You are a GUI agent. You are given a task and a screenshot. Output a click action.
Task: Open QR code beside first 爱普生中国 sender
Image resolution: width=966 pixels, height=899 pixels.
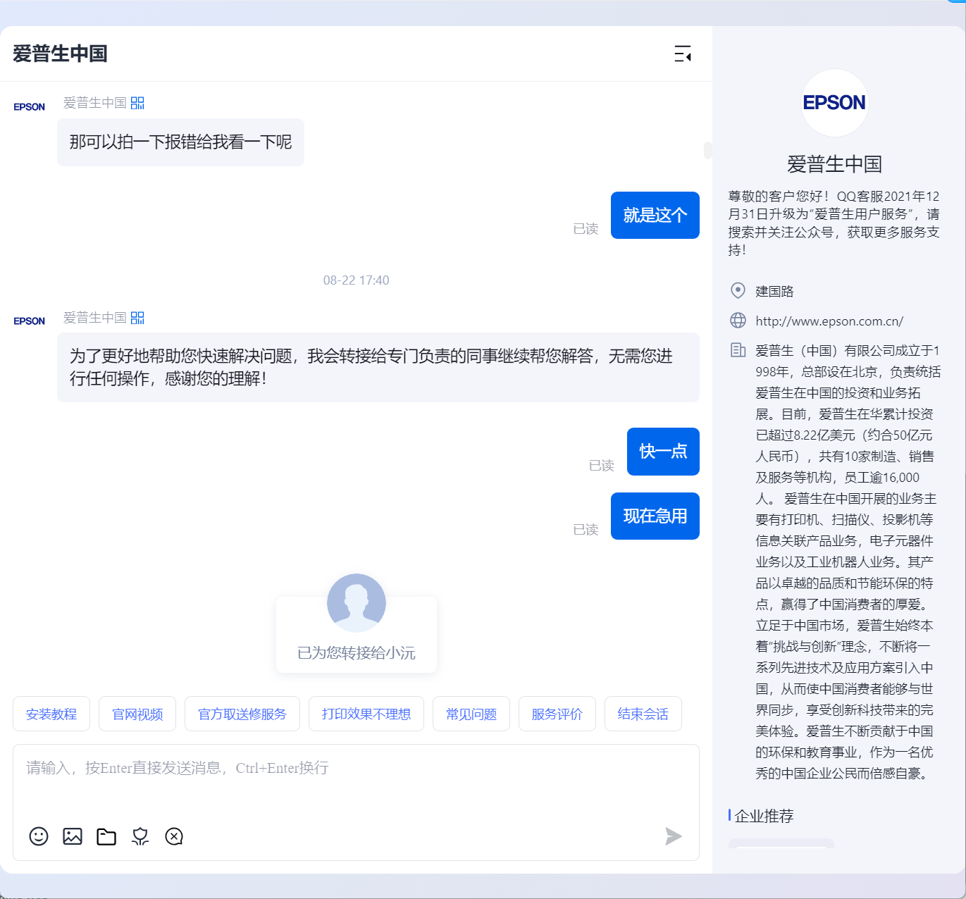(x=137, y=103)
